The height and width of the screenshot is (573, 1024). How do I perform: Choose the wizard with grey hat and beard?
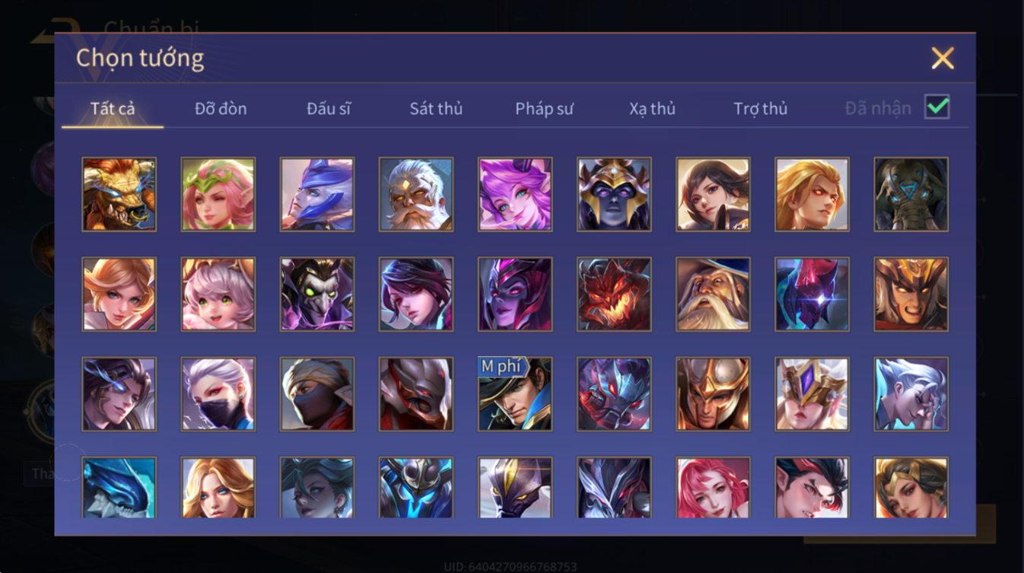(713, 294)
